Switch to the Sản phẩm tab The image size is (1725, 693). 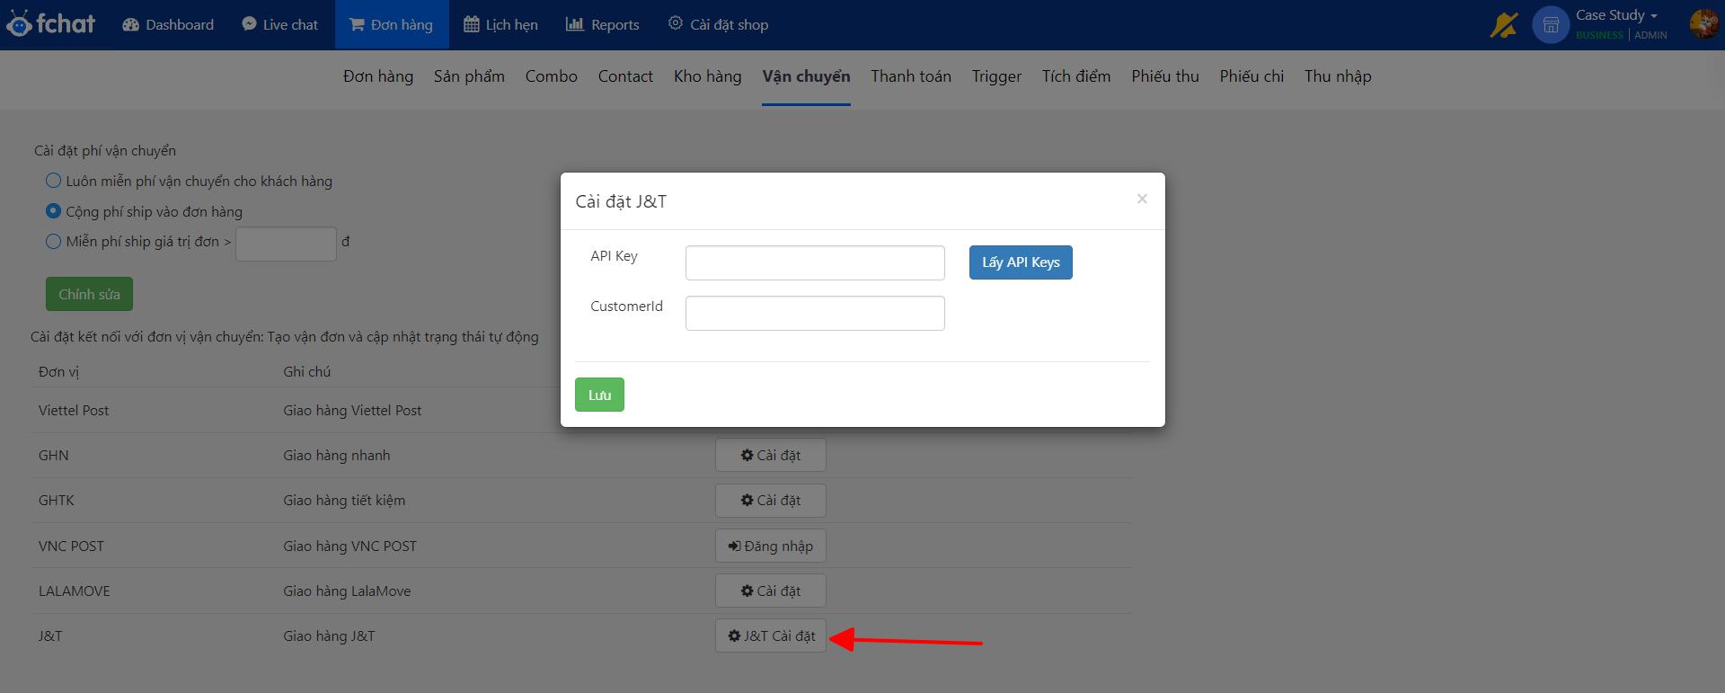coord(469,76)
